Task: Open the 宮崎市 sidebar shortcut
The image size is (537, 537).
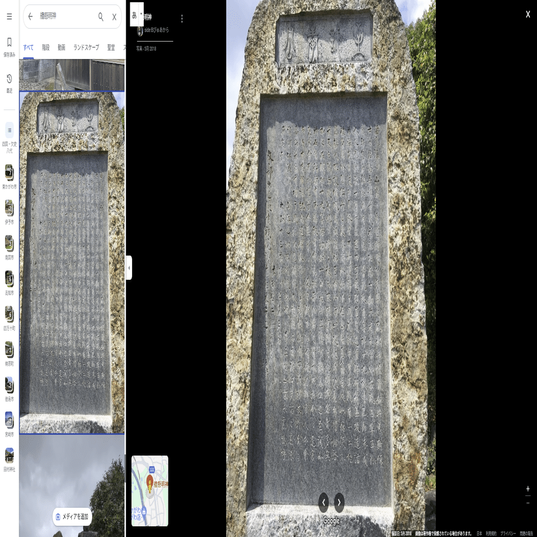Action: tap(9, 424)
